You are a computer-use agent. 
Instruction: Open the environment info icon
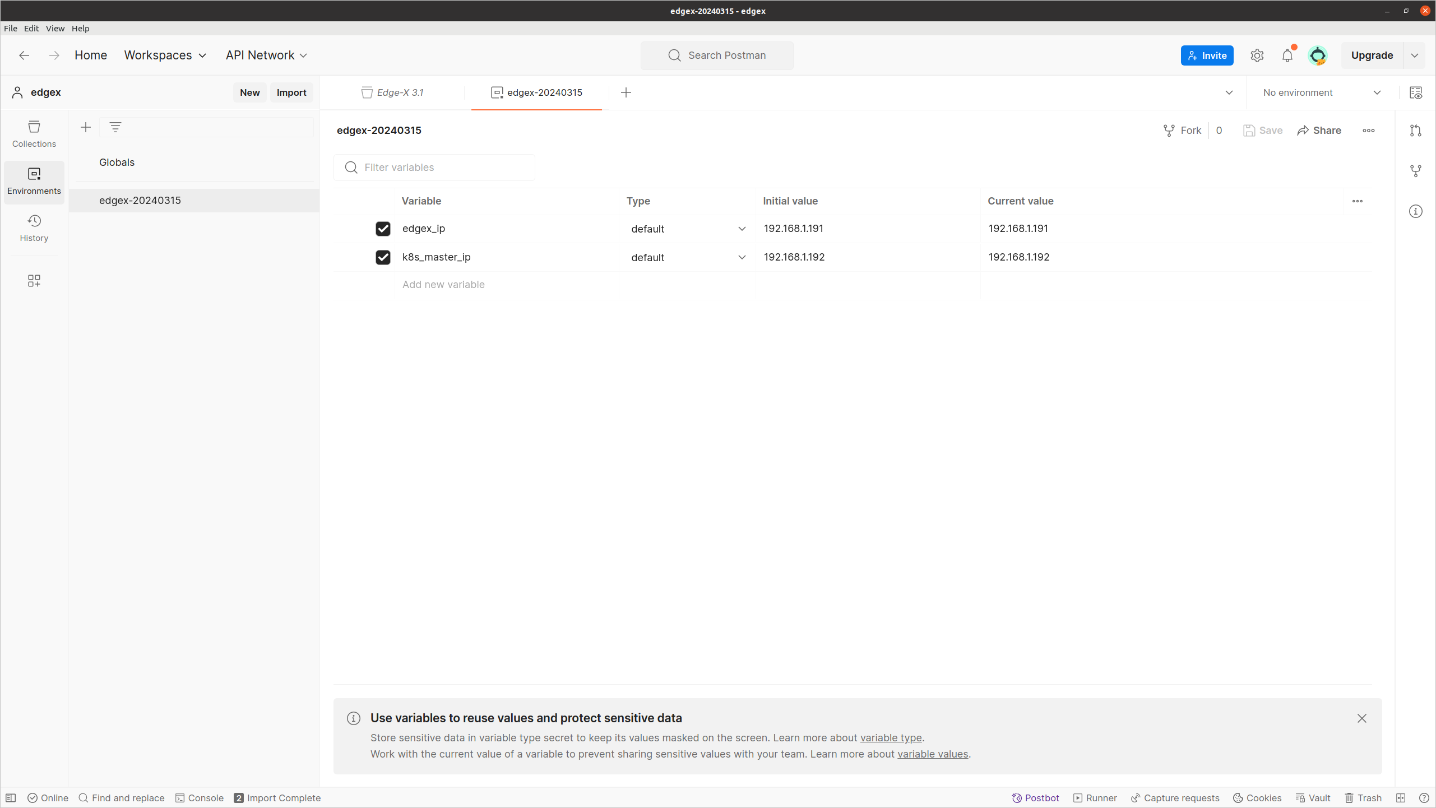pyautogui.click(x=1416, y=211)
